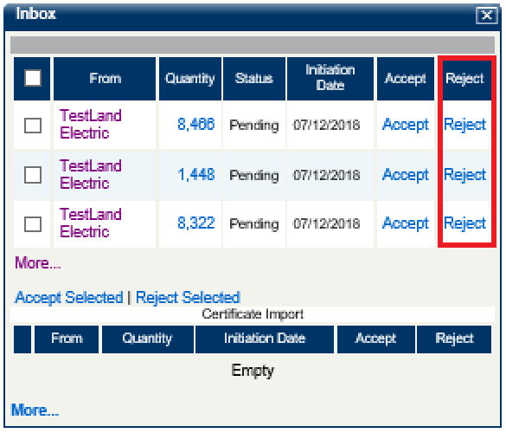The height and width of the screenshot is (433, 506).
Task: Check the box for the 8,322 row
Action: (x=33, y=224)
